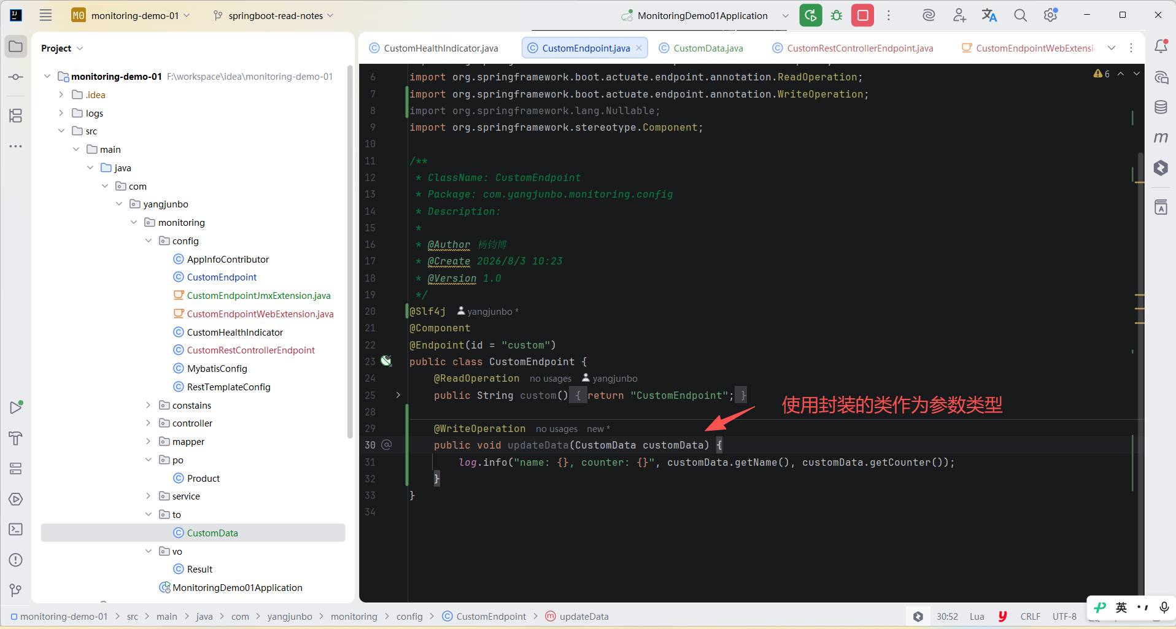Open the line 30:52 position indicator
1176x629 pixels.
[x=947, y=616]
